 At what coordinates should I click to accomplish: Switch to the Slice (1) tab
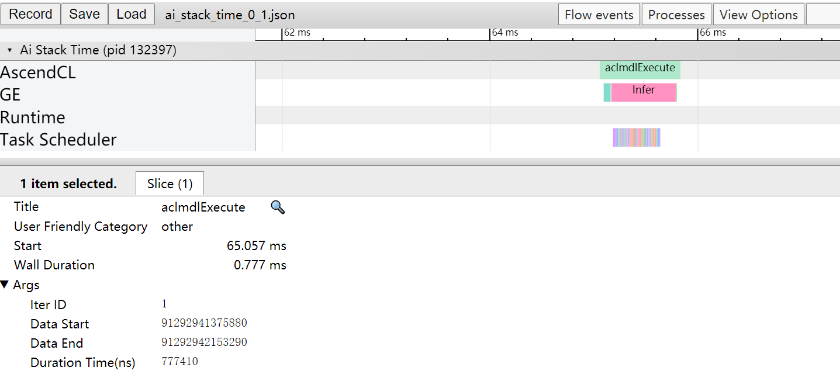coord(170,184)
